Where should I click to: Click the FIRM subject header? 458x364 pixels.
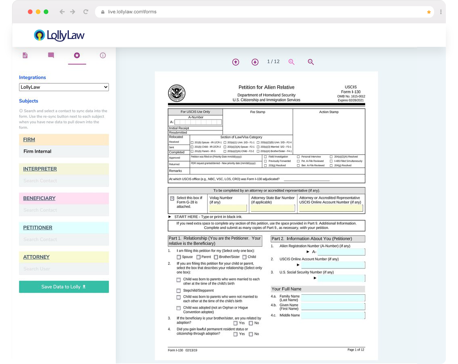(x=64, y=140)
